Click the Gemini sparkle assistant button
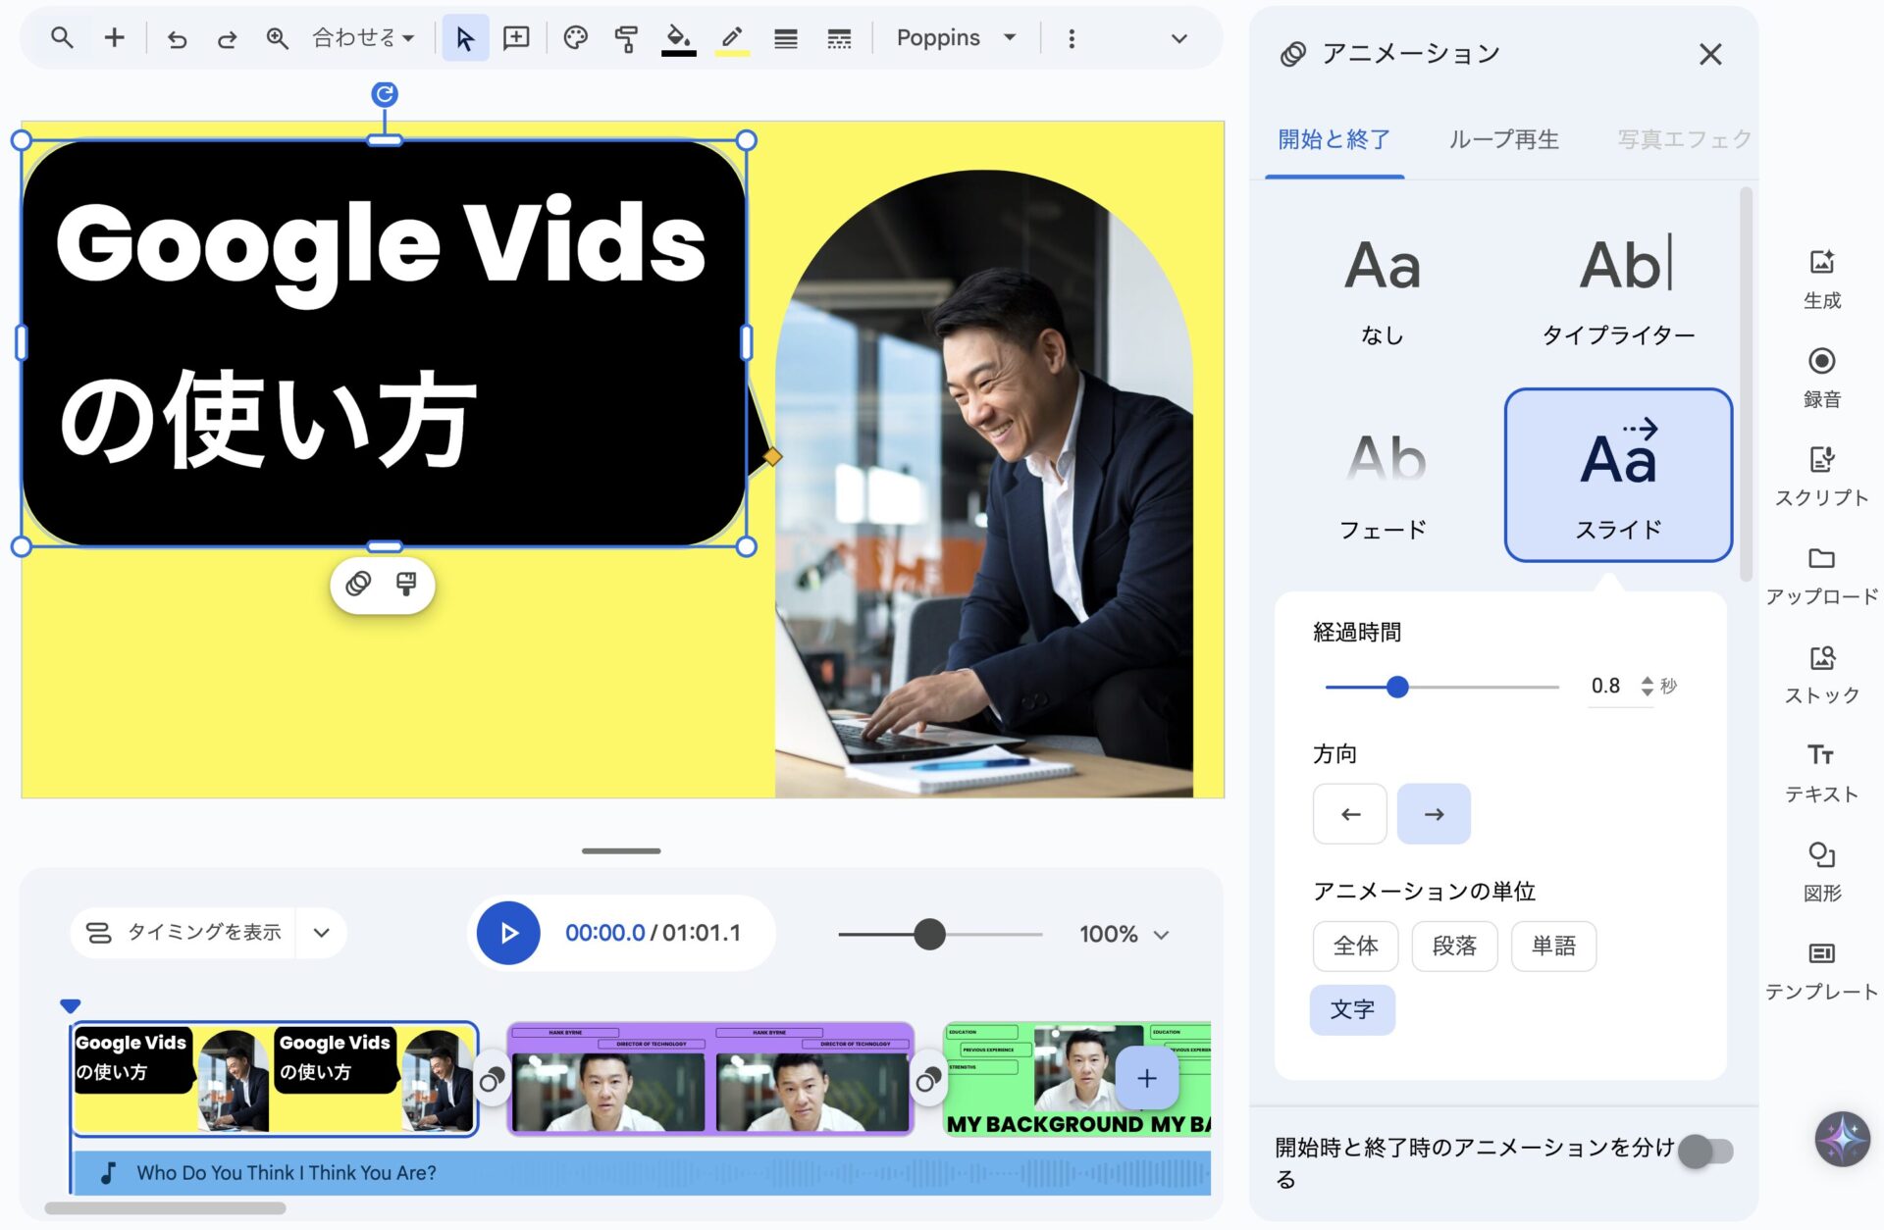 click(1842, 1139)
